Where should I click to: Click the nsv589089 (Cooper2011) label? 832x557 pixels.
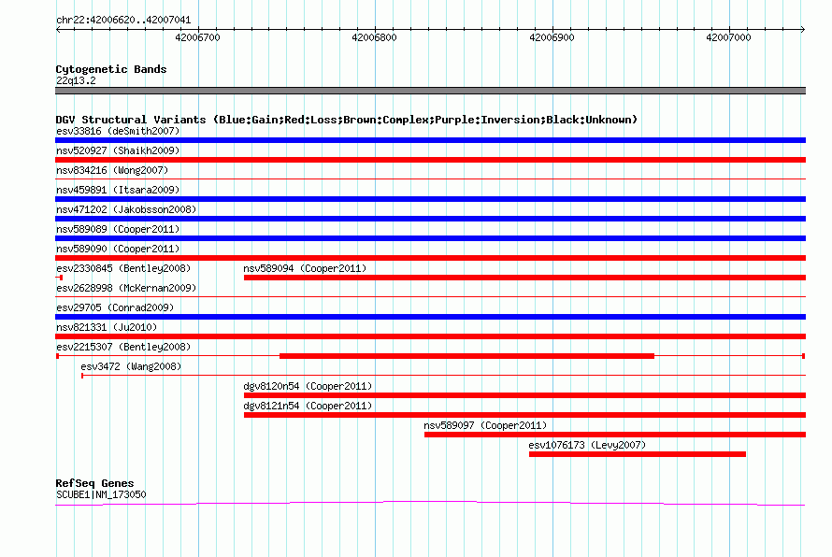tap(118, 229)
